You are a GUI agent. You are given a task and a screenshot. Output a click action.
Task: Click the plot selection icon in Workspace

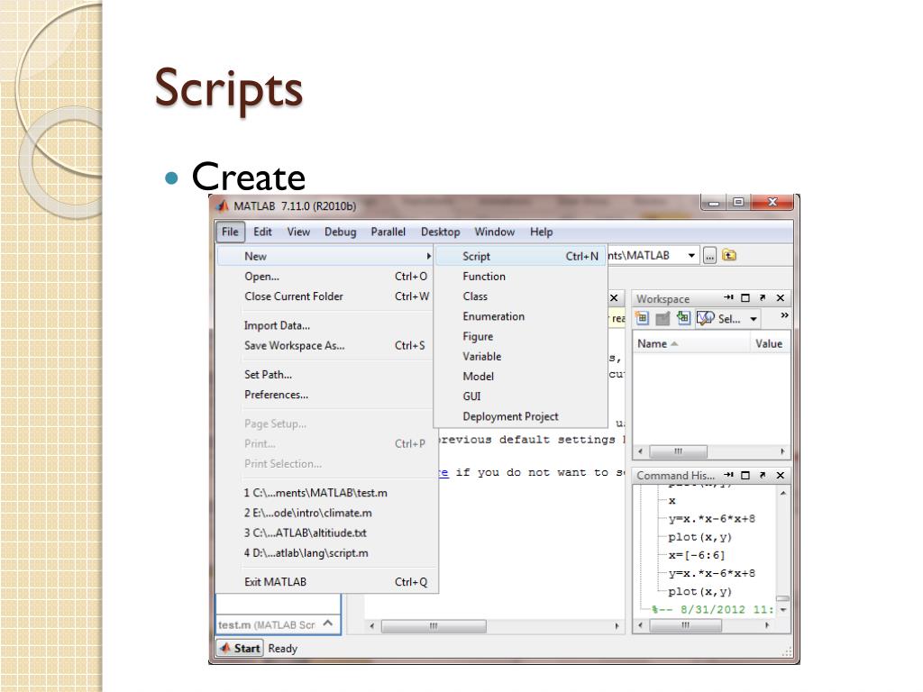pyautogui.click(x=705, y=318)
